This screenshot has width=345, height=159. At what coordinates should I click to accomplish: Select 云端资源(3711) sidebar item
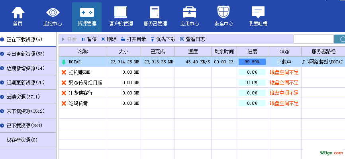point(28,97)
